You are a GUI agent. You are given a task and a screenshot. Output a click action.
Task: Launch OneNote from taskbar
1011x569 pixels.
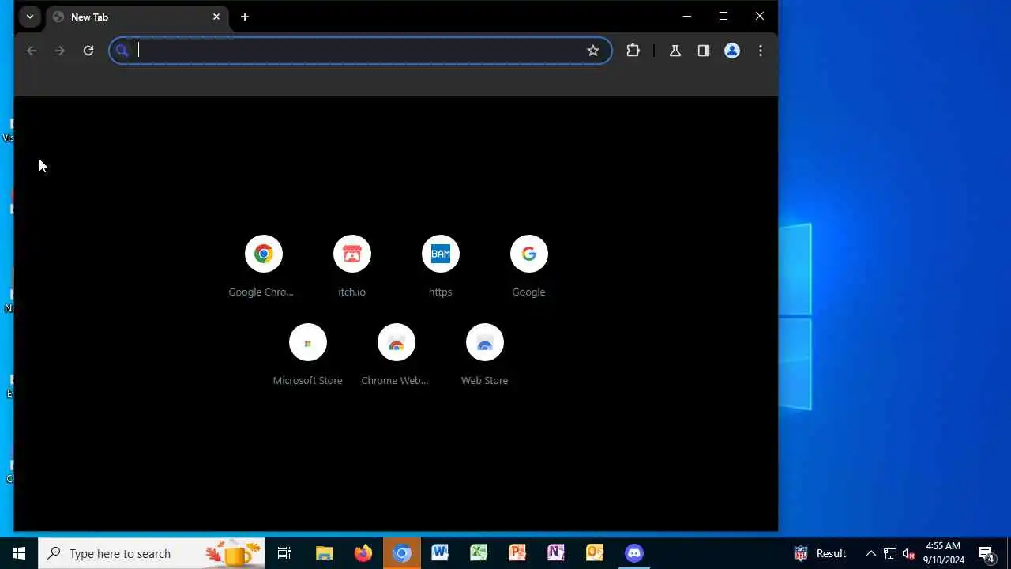pos(556,553)
